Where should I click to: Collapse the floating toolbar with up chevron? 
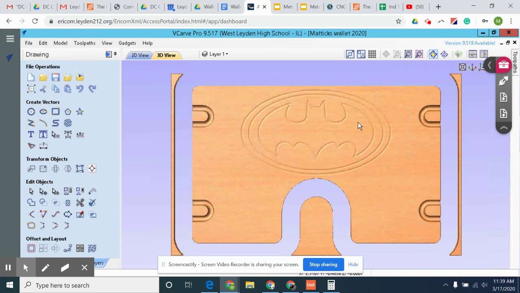click(503, 128)
